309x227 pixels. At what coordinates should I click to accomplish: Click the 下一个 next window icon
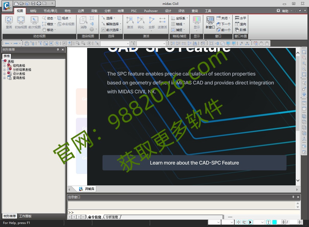click(x=224, y=24)
